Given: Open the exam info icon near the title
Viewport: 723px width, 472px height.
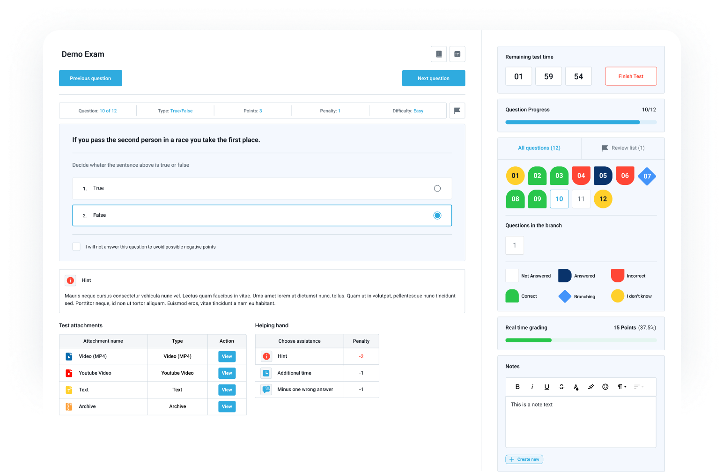Looking at the screenshot, I should [439, 54].
